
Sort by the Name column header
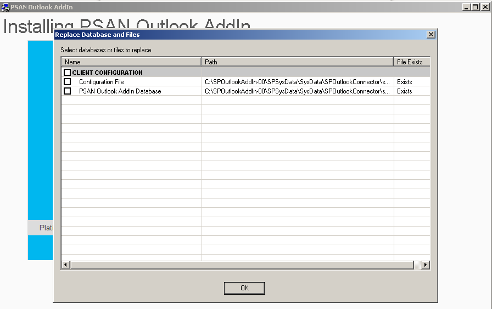(131, 62)
